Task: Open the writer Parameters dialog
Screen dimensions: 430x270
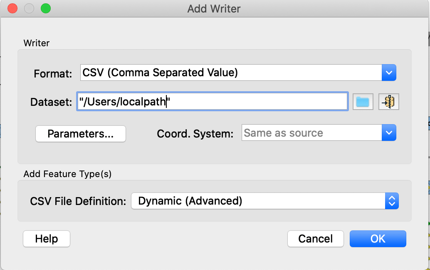Action: click(x=80, y=134)
